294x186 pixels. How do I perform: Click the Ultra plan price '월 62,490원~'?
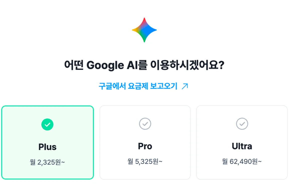pos(242,161)
